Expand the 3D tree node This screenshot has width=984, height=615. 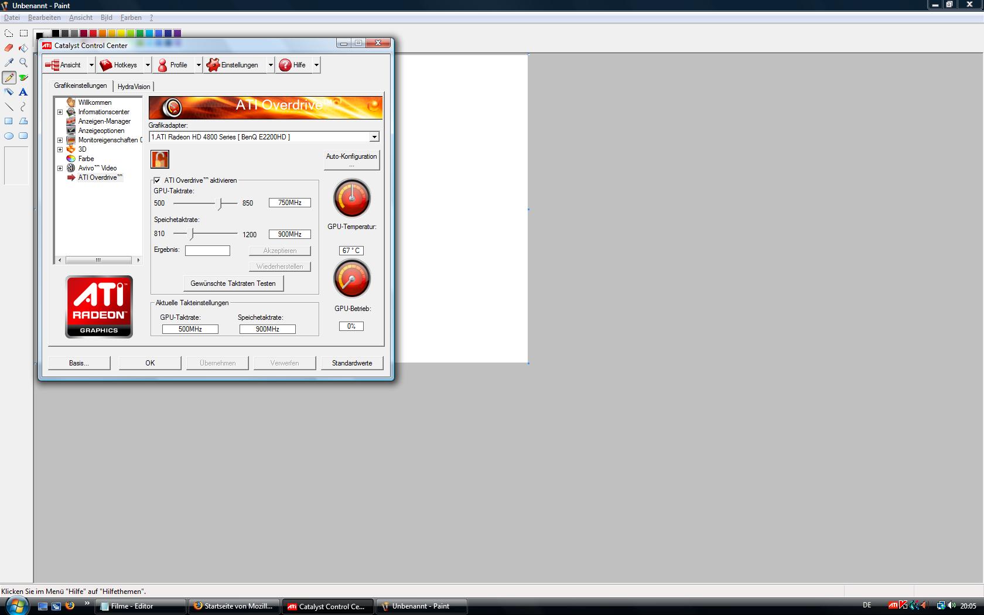(60, 149)
